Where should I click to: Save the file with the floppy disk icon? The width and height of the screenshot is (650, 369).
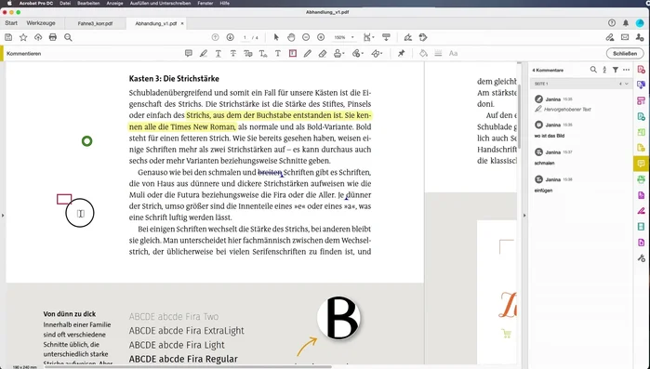click(x=8, y=37)
